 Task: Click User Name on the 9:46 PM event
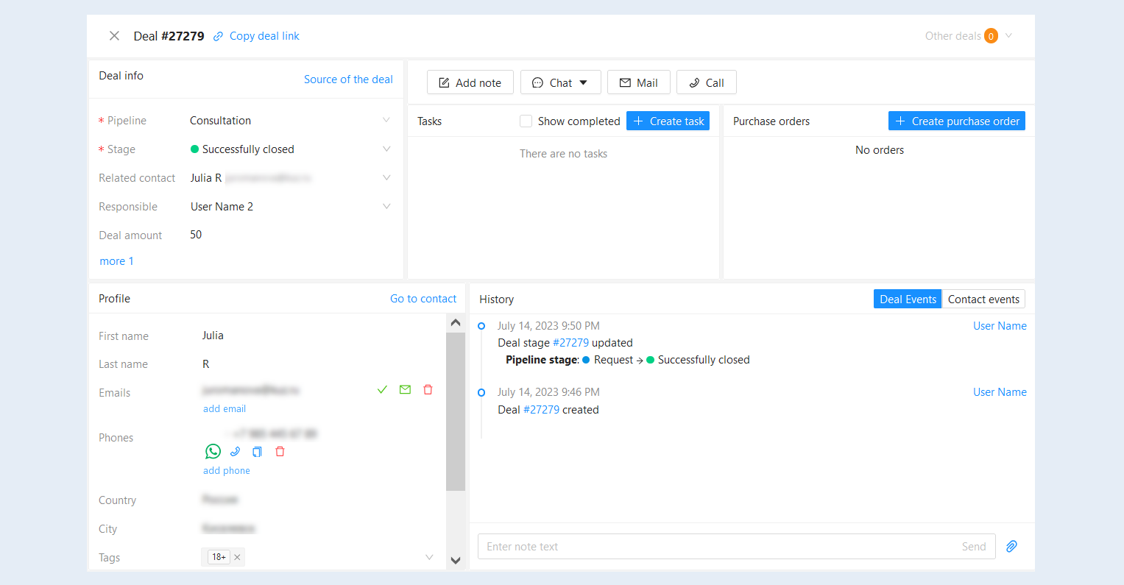[1000, 392]
